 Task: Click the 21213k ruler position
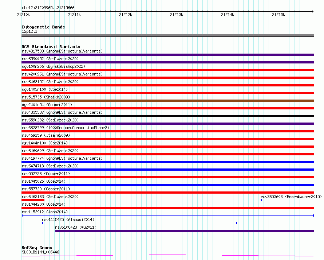(177, 15)
